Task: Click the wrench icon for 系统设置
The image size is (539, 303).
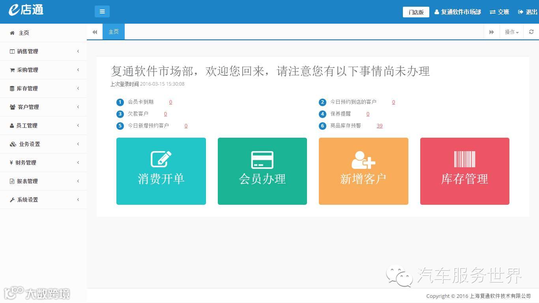Action: (x=12, y=200)
